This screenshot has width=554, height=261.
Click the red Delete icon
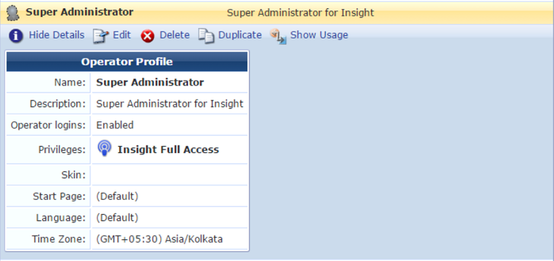coord(148,36)
